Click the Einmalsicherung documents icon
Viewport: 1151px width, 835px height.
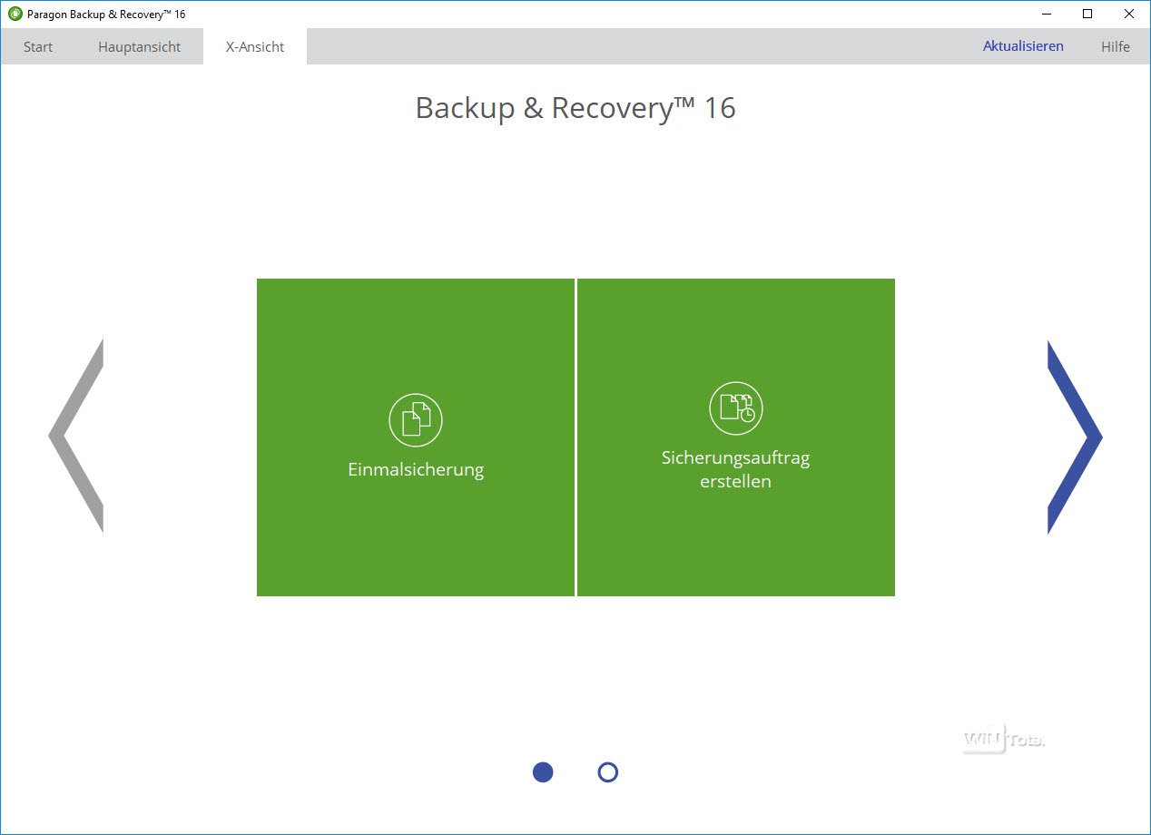(416, 420)
